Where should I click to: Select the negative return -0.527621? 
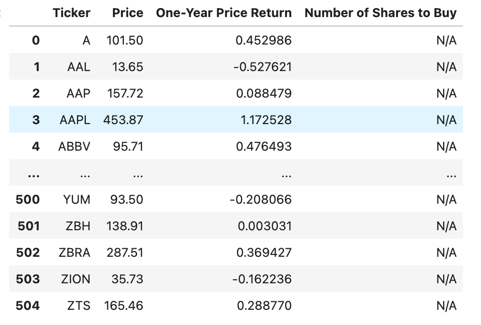(264, 67)
